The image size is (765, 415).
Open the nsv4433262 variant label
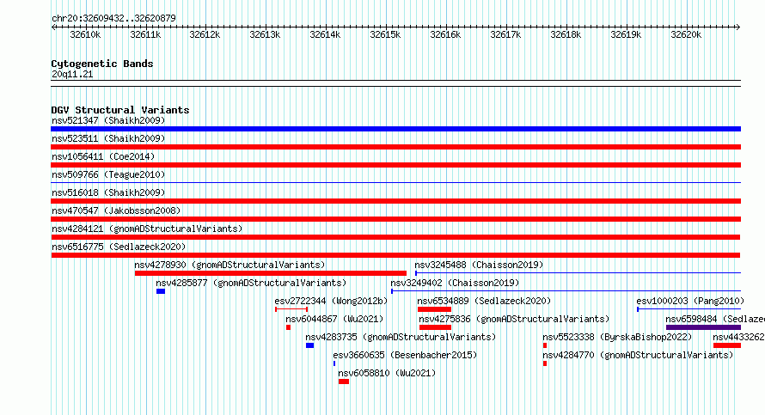point(738,337)
